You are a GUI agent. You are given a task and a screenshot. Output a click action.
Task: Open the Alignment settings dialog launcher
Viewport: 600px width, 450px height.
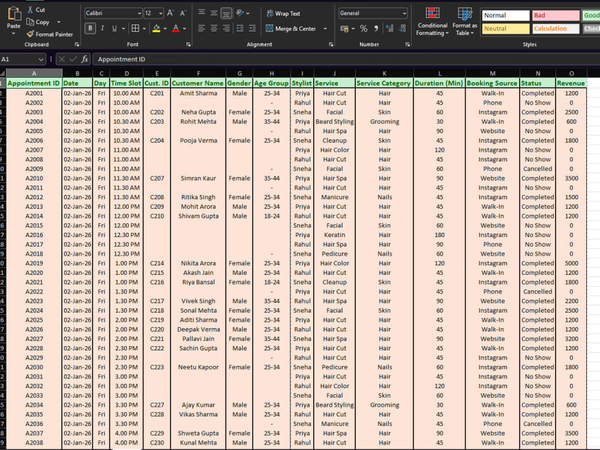click(x=331, y=44)
